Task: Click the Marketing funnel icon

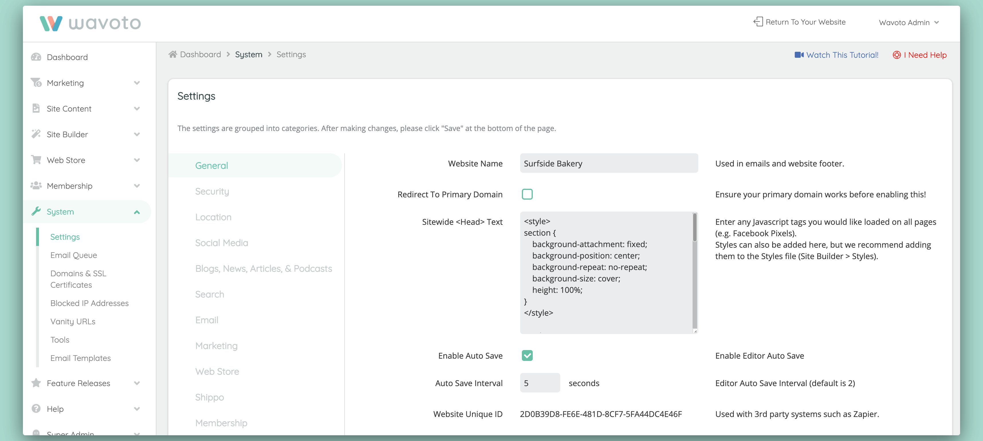Action: point(36,83)
